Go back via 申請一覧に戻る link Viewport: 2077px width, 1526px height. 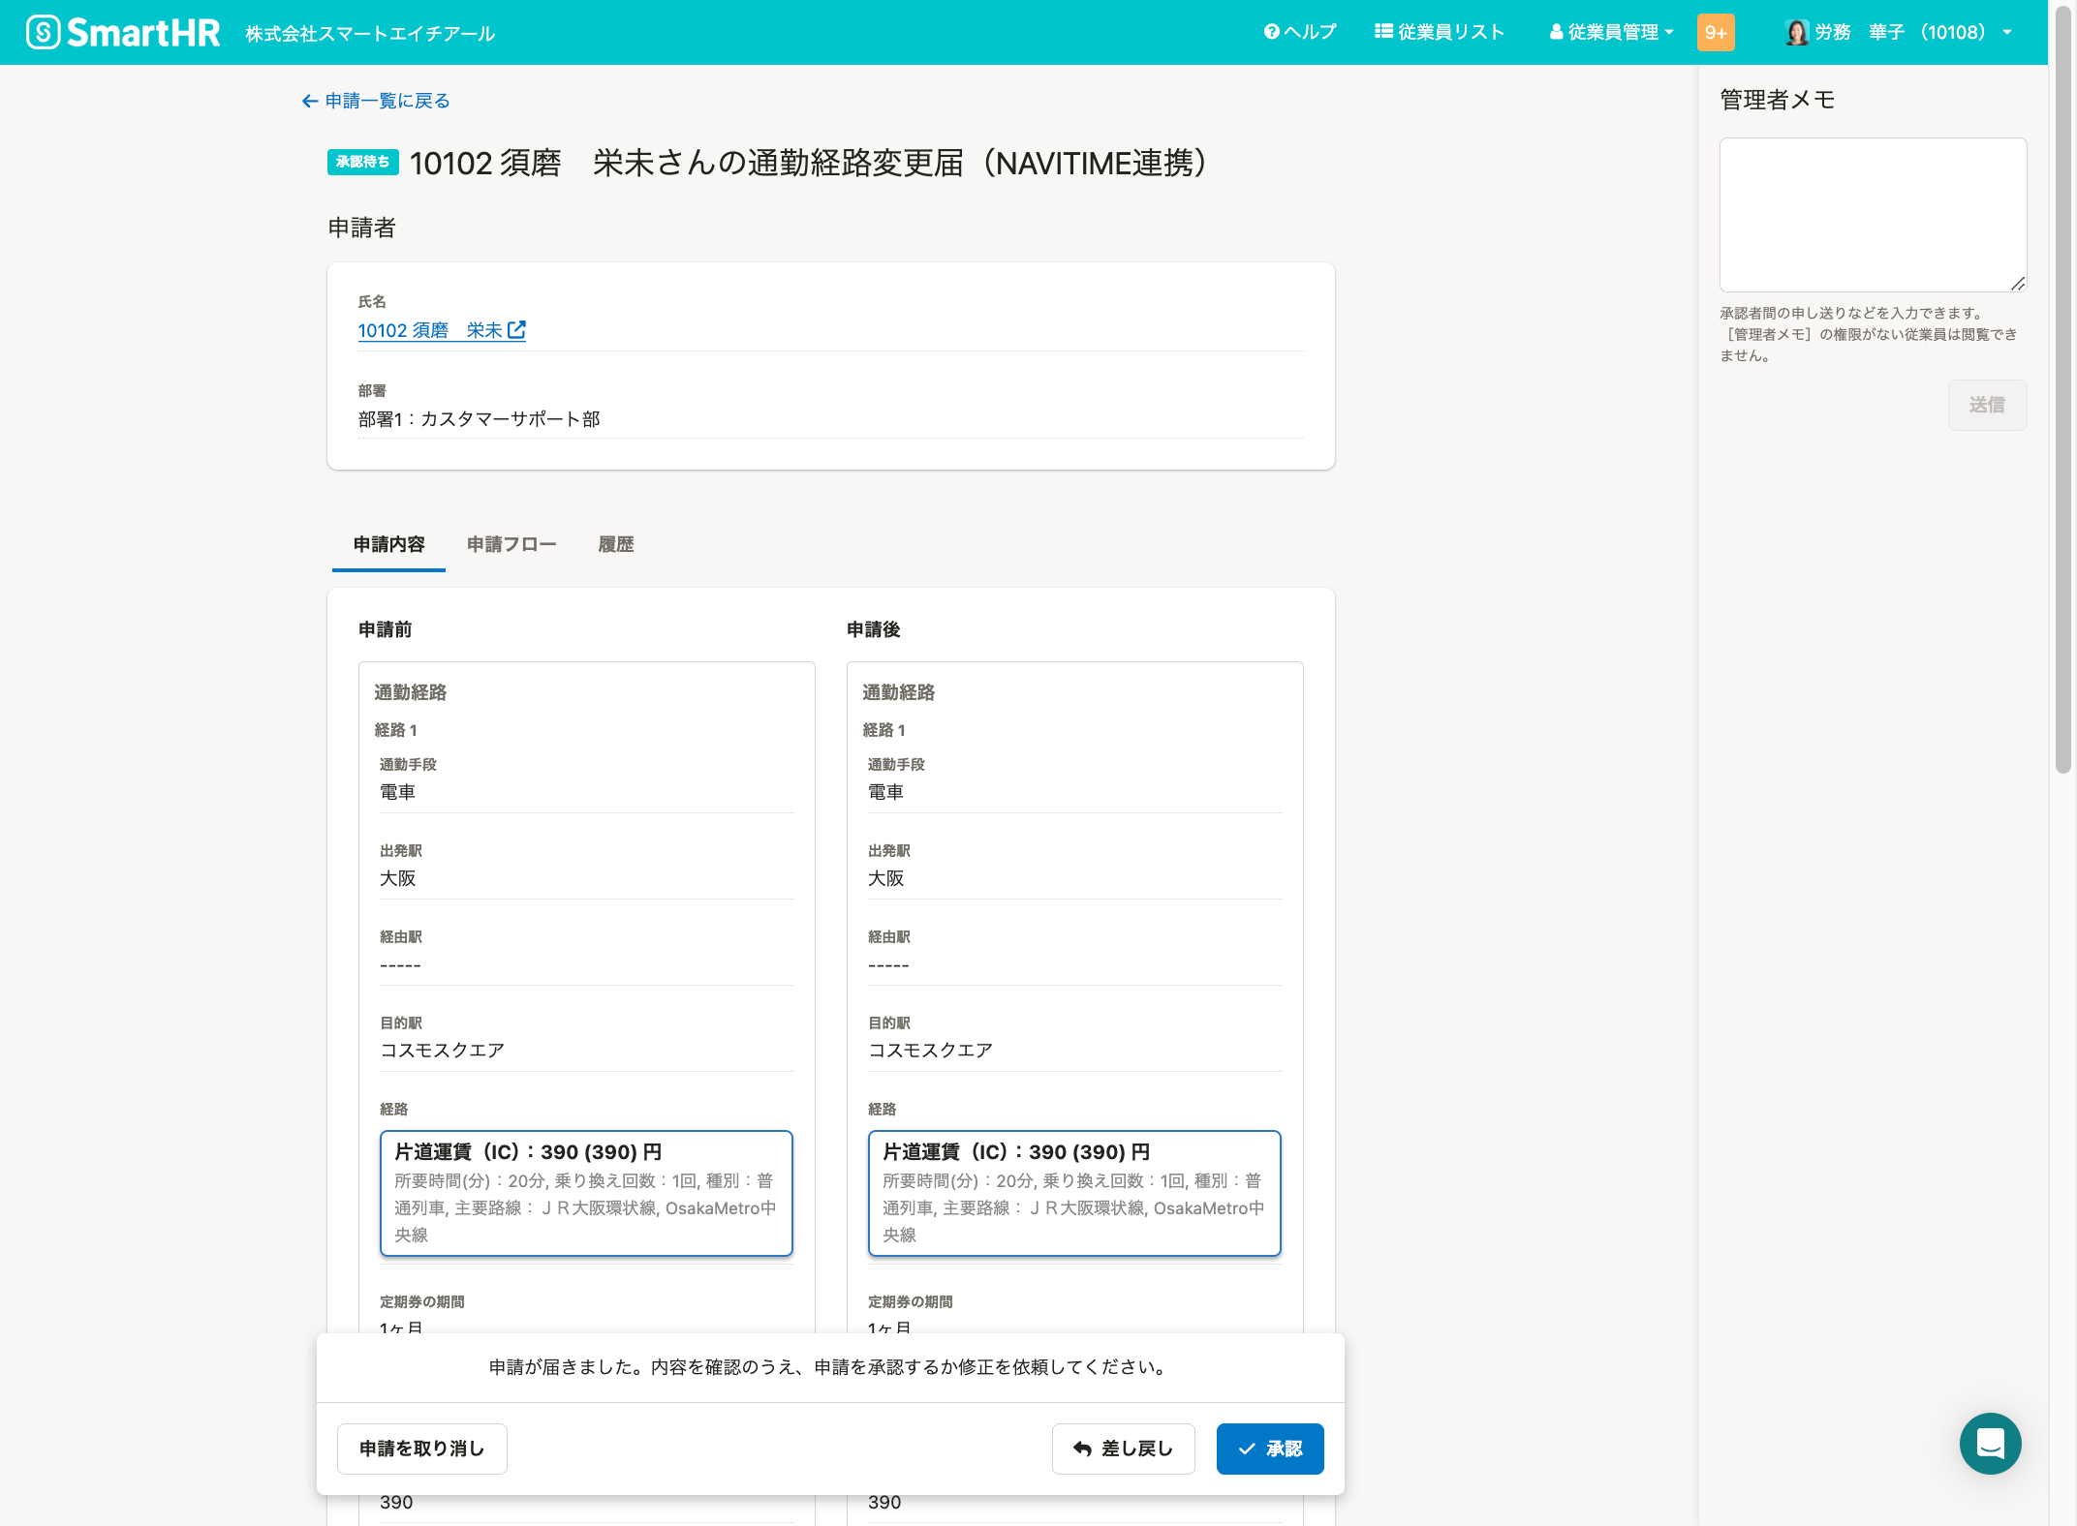pos(376,101)
